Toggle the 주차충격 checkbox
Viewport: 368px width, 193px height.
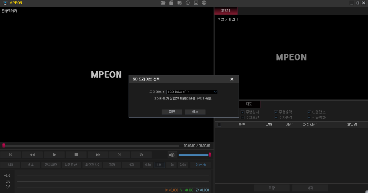point(276,117)
